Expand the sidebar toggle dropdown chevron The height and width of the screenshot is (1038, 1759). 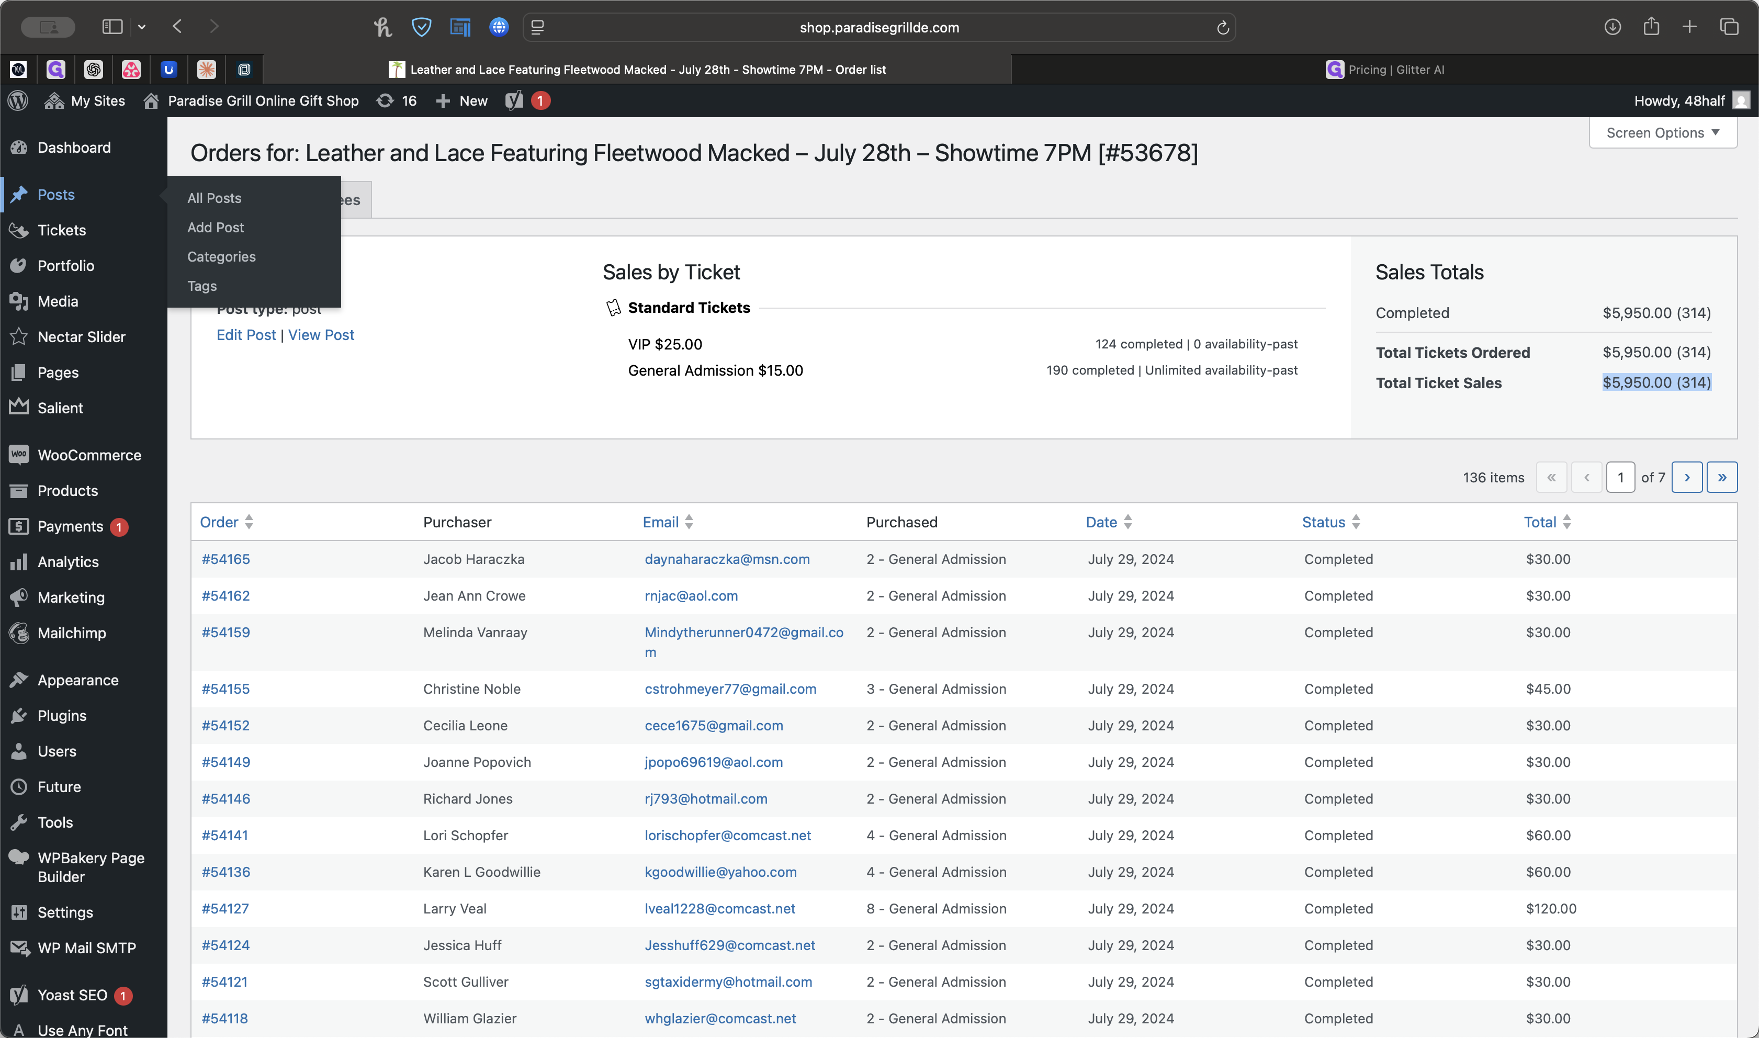142,27
